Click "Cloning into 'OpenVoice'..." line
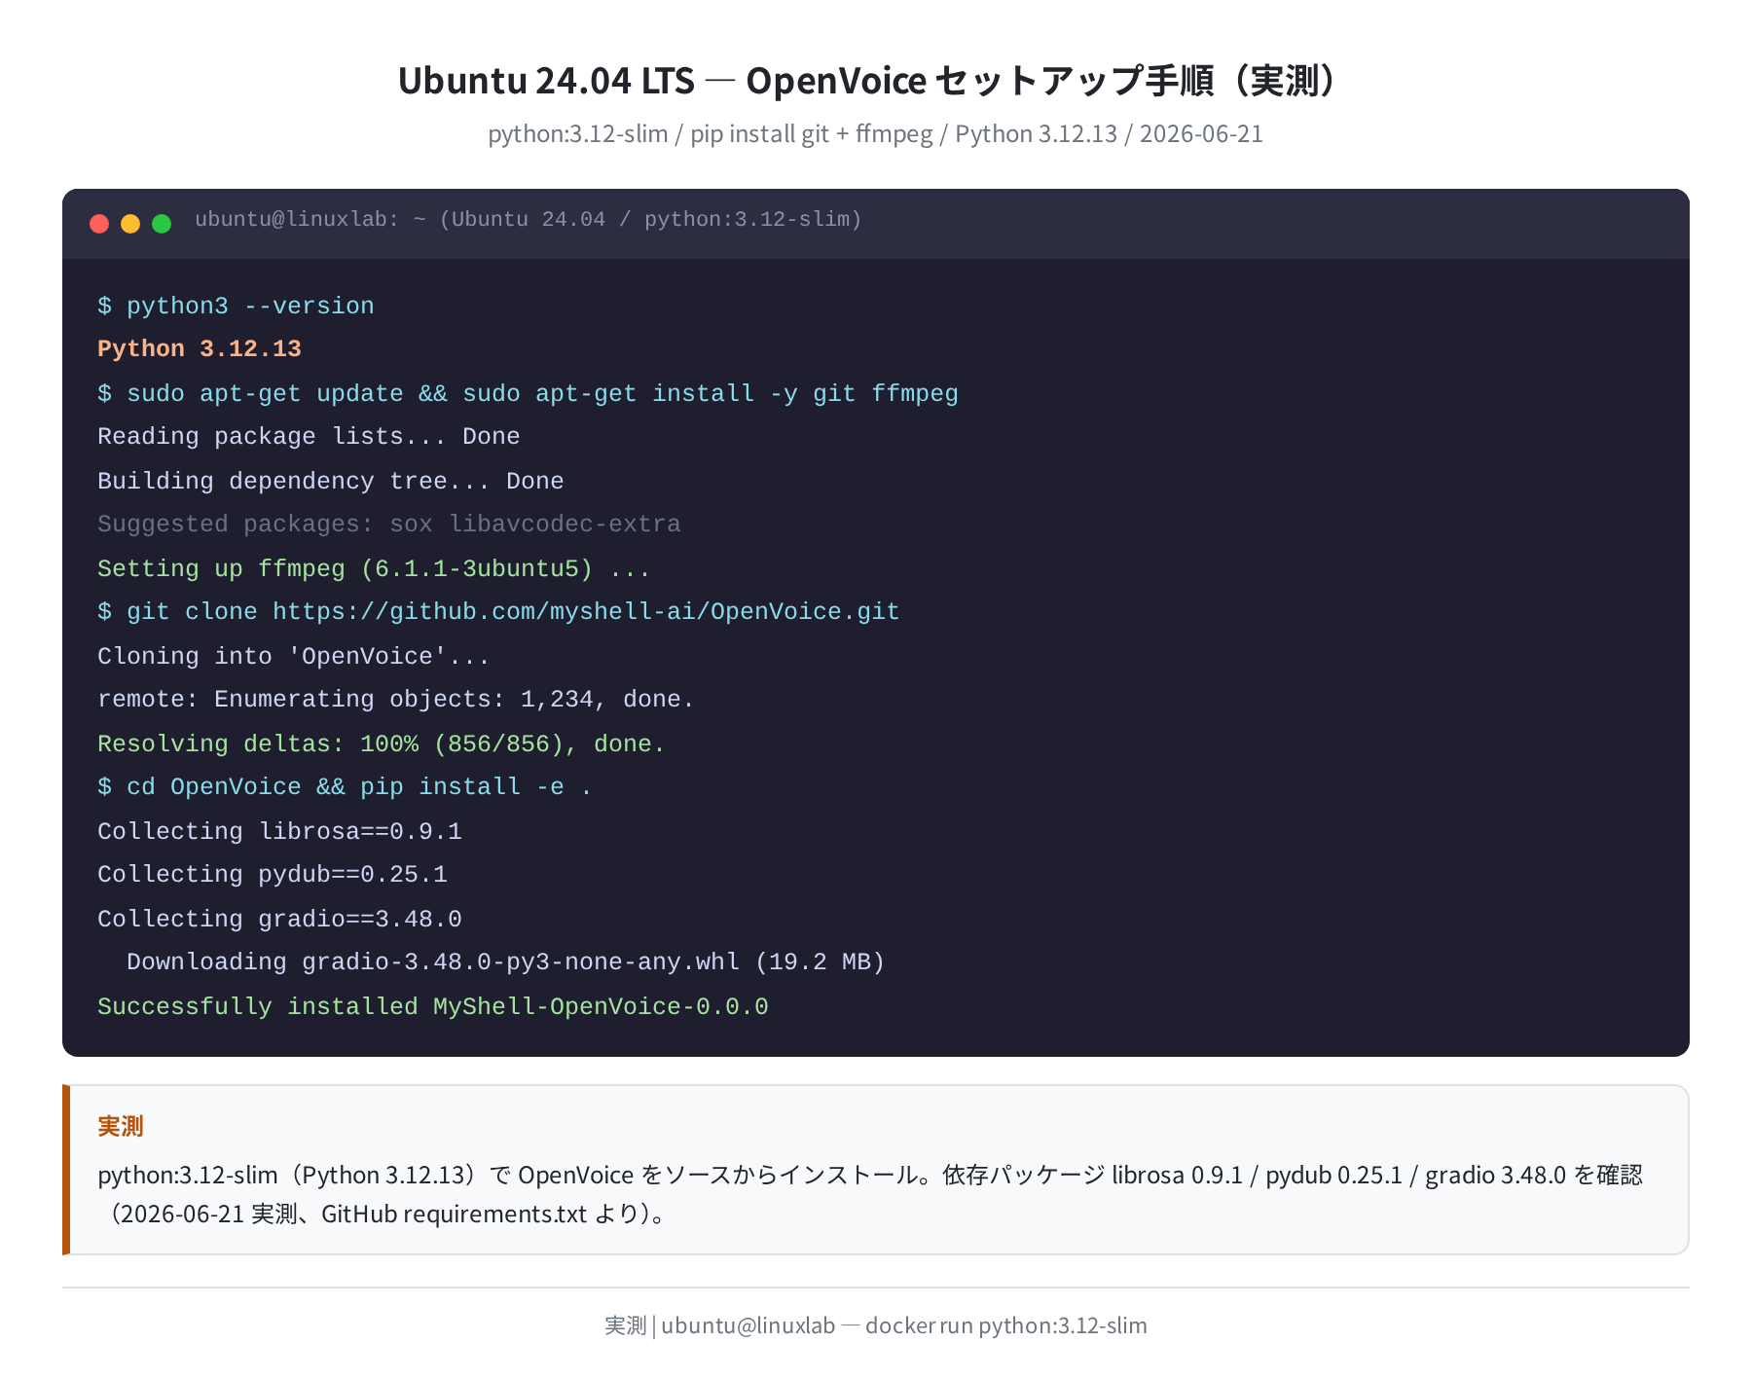This screenshot has height=1378, width=1752. pos(293,657)
